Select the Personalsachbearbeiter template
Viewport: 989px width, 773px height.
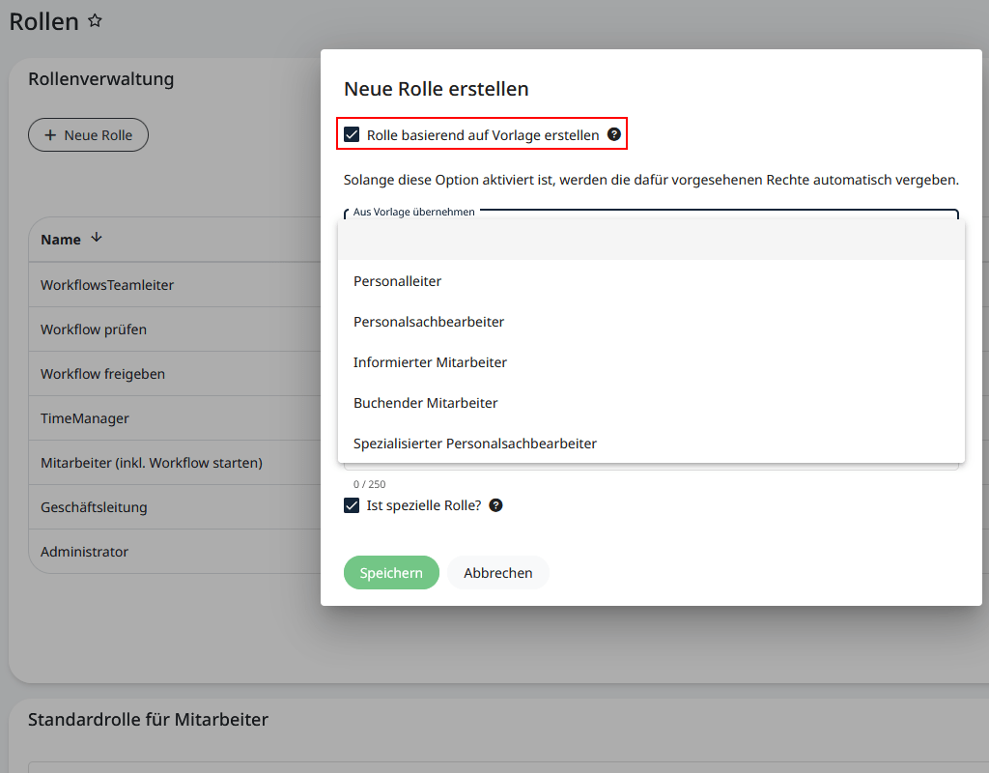(428, 321)
